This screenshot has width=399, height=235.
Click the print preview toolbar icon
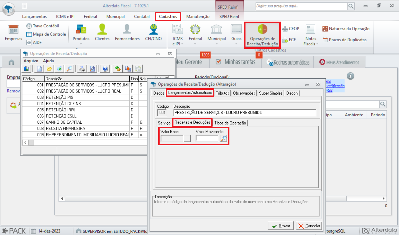click(x=92, y=69)
